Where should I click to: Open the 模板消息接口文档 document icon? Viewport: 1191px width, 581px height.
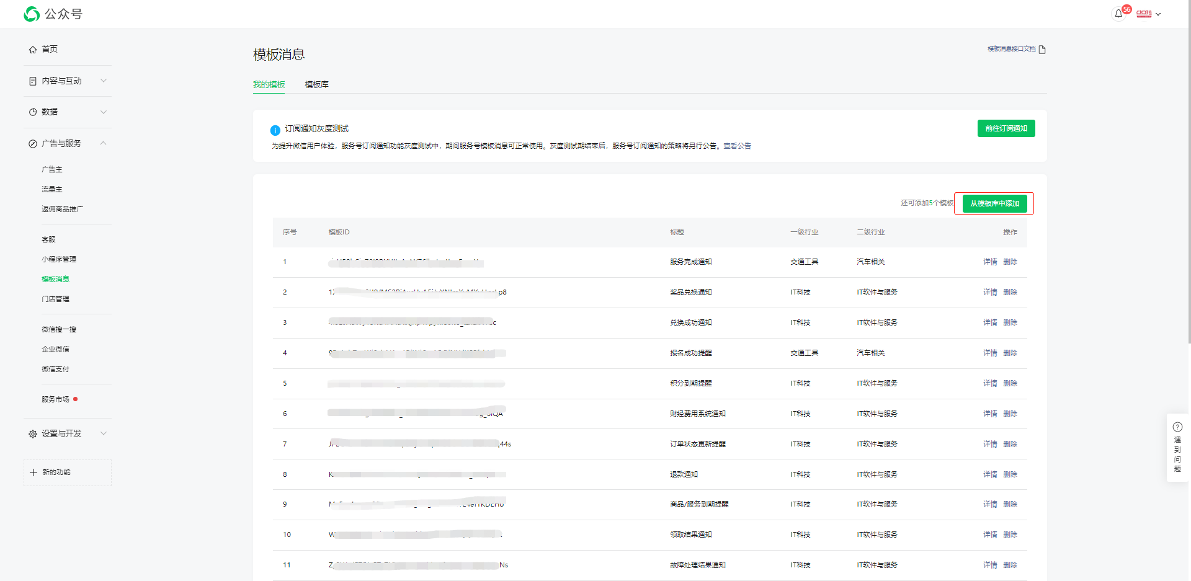(1042, 50)
